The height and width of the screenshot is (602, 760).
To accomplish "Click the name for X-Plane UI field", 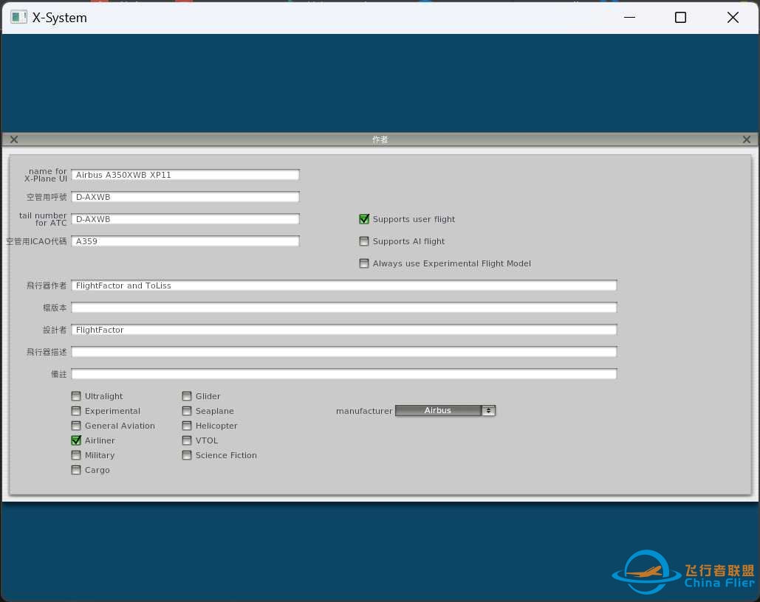I will coord(185,175).
